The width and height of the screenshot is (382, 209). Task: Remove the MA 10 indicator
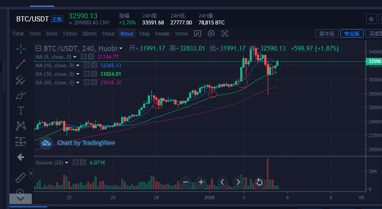[x=94, y=65]
